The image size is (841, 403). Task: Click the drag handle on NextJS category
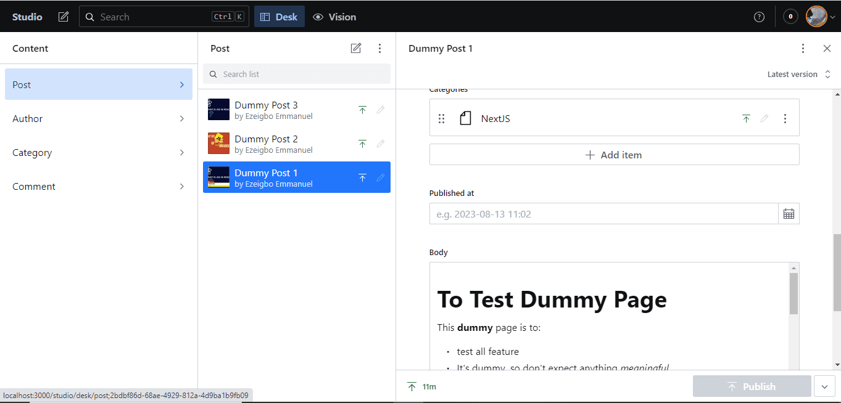pos(441,118)
